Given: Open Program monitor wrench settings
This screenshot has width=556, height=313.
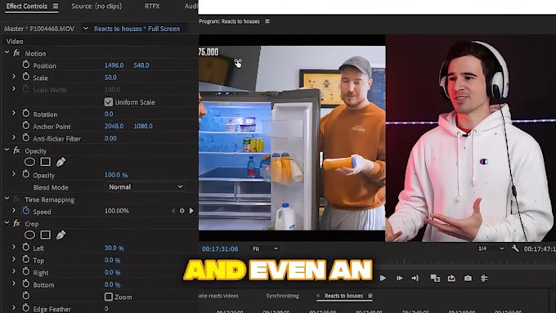Looking at the screenshot, I should (515, 248).
